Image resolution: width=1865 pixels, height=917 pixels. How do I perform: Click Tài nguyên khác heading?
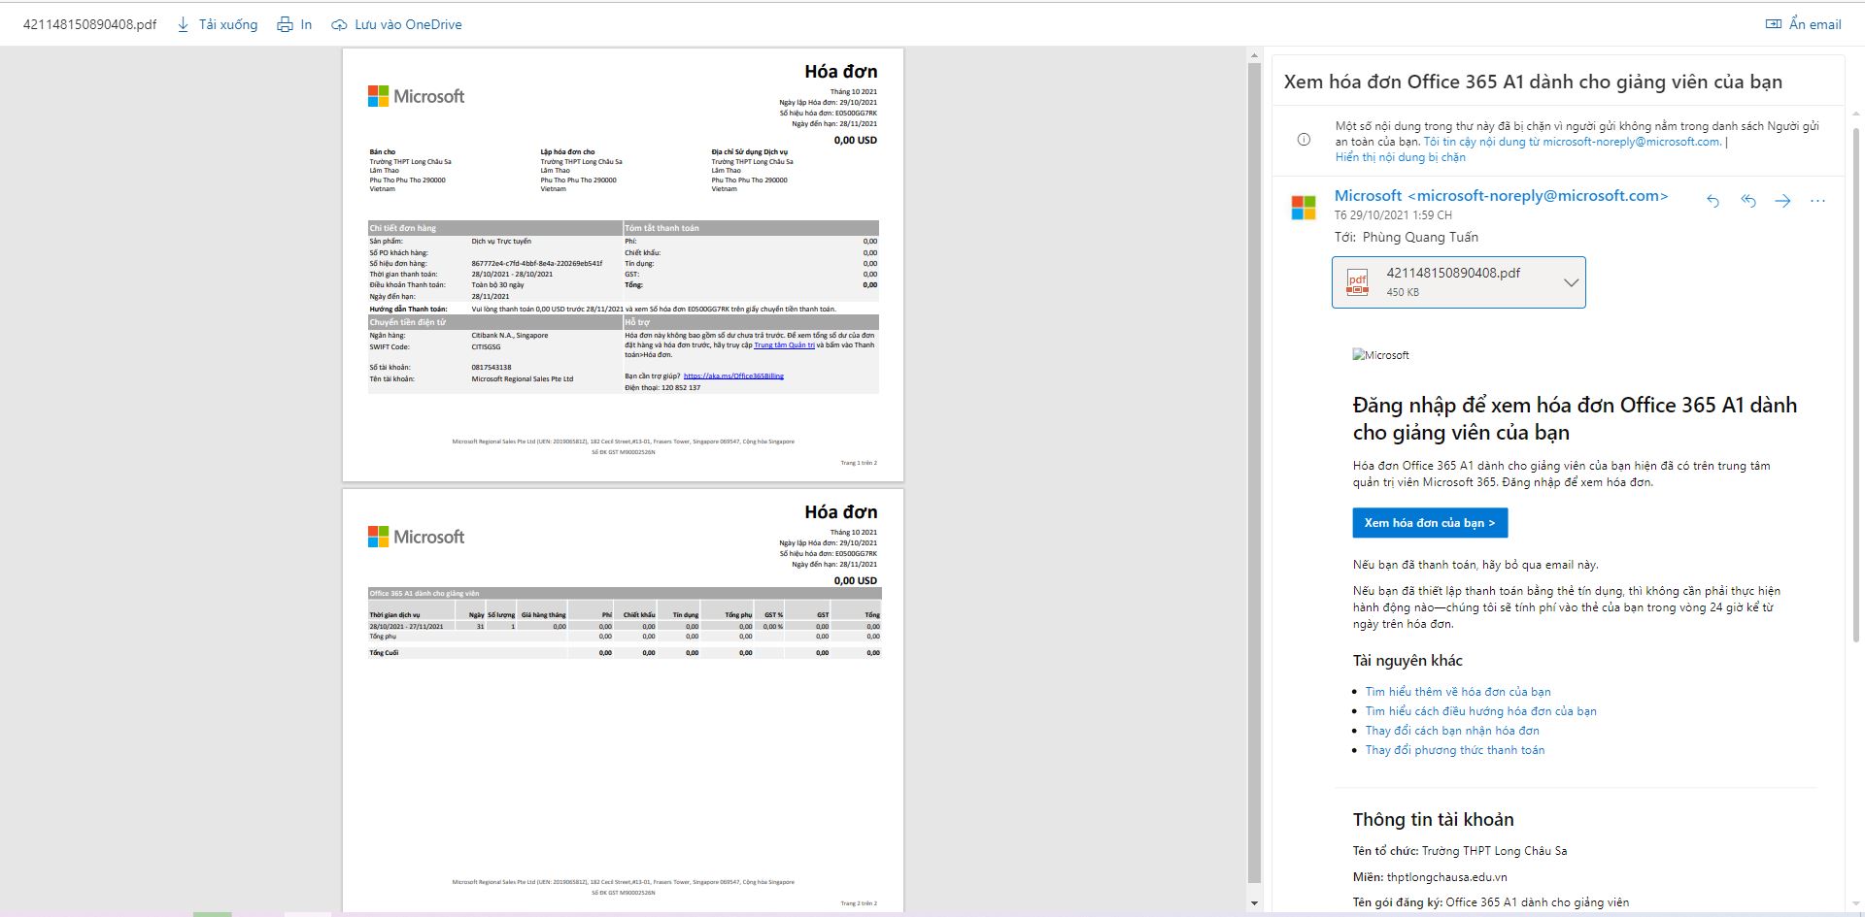(1407, 661)
